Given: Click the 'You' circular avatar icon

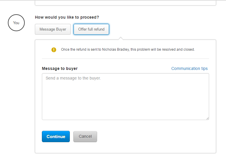Looking at the screenshot, I should click(x=16, y=23).
